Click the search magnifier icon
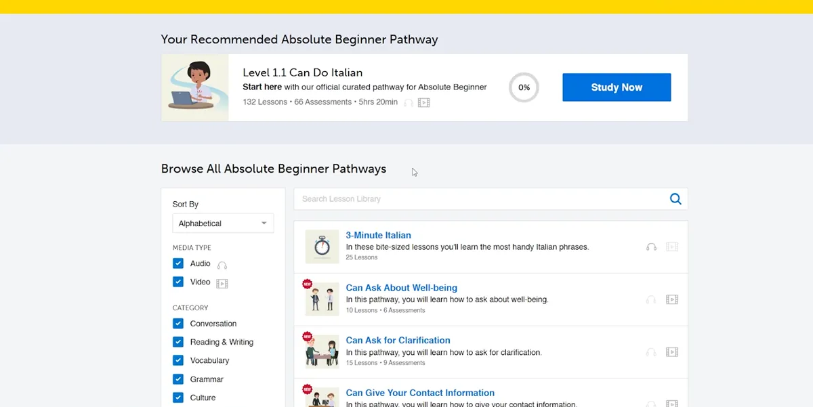This screenshot has width=813, height=407. pos(675,198)
